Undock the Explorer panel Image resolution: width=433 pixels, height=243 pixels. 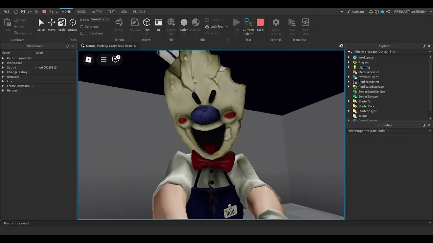[424, 46]
